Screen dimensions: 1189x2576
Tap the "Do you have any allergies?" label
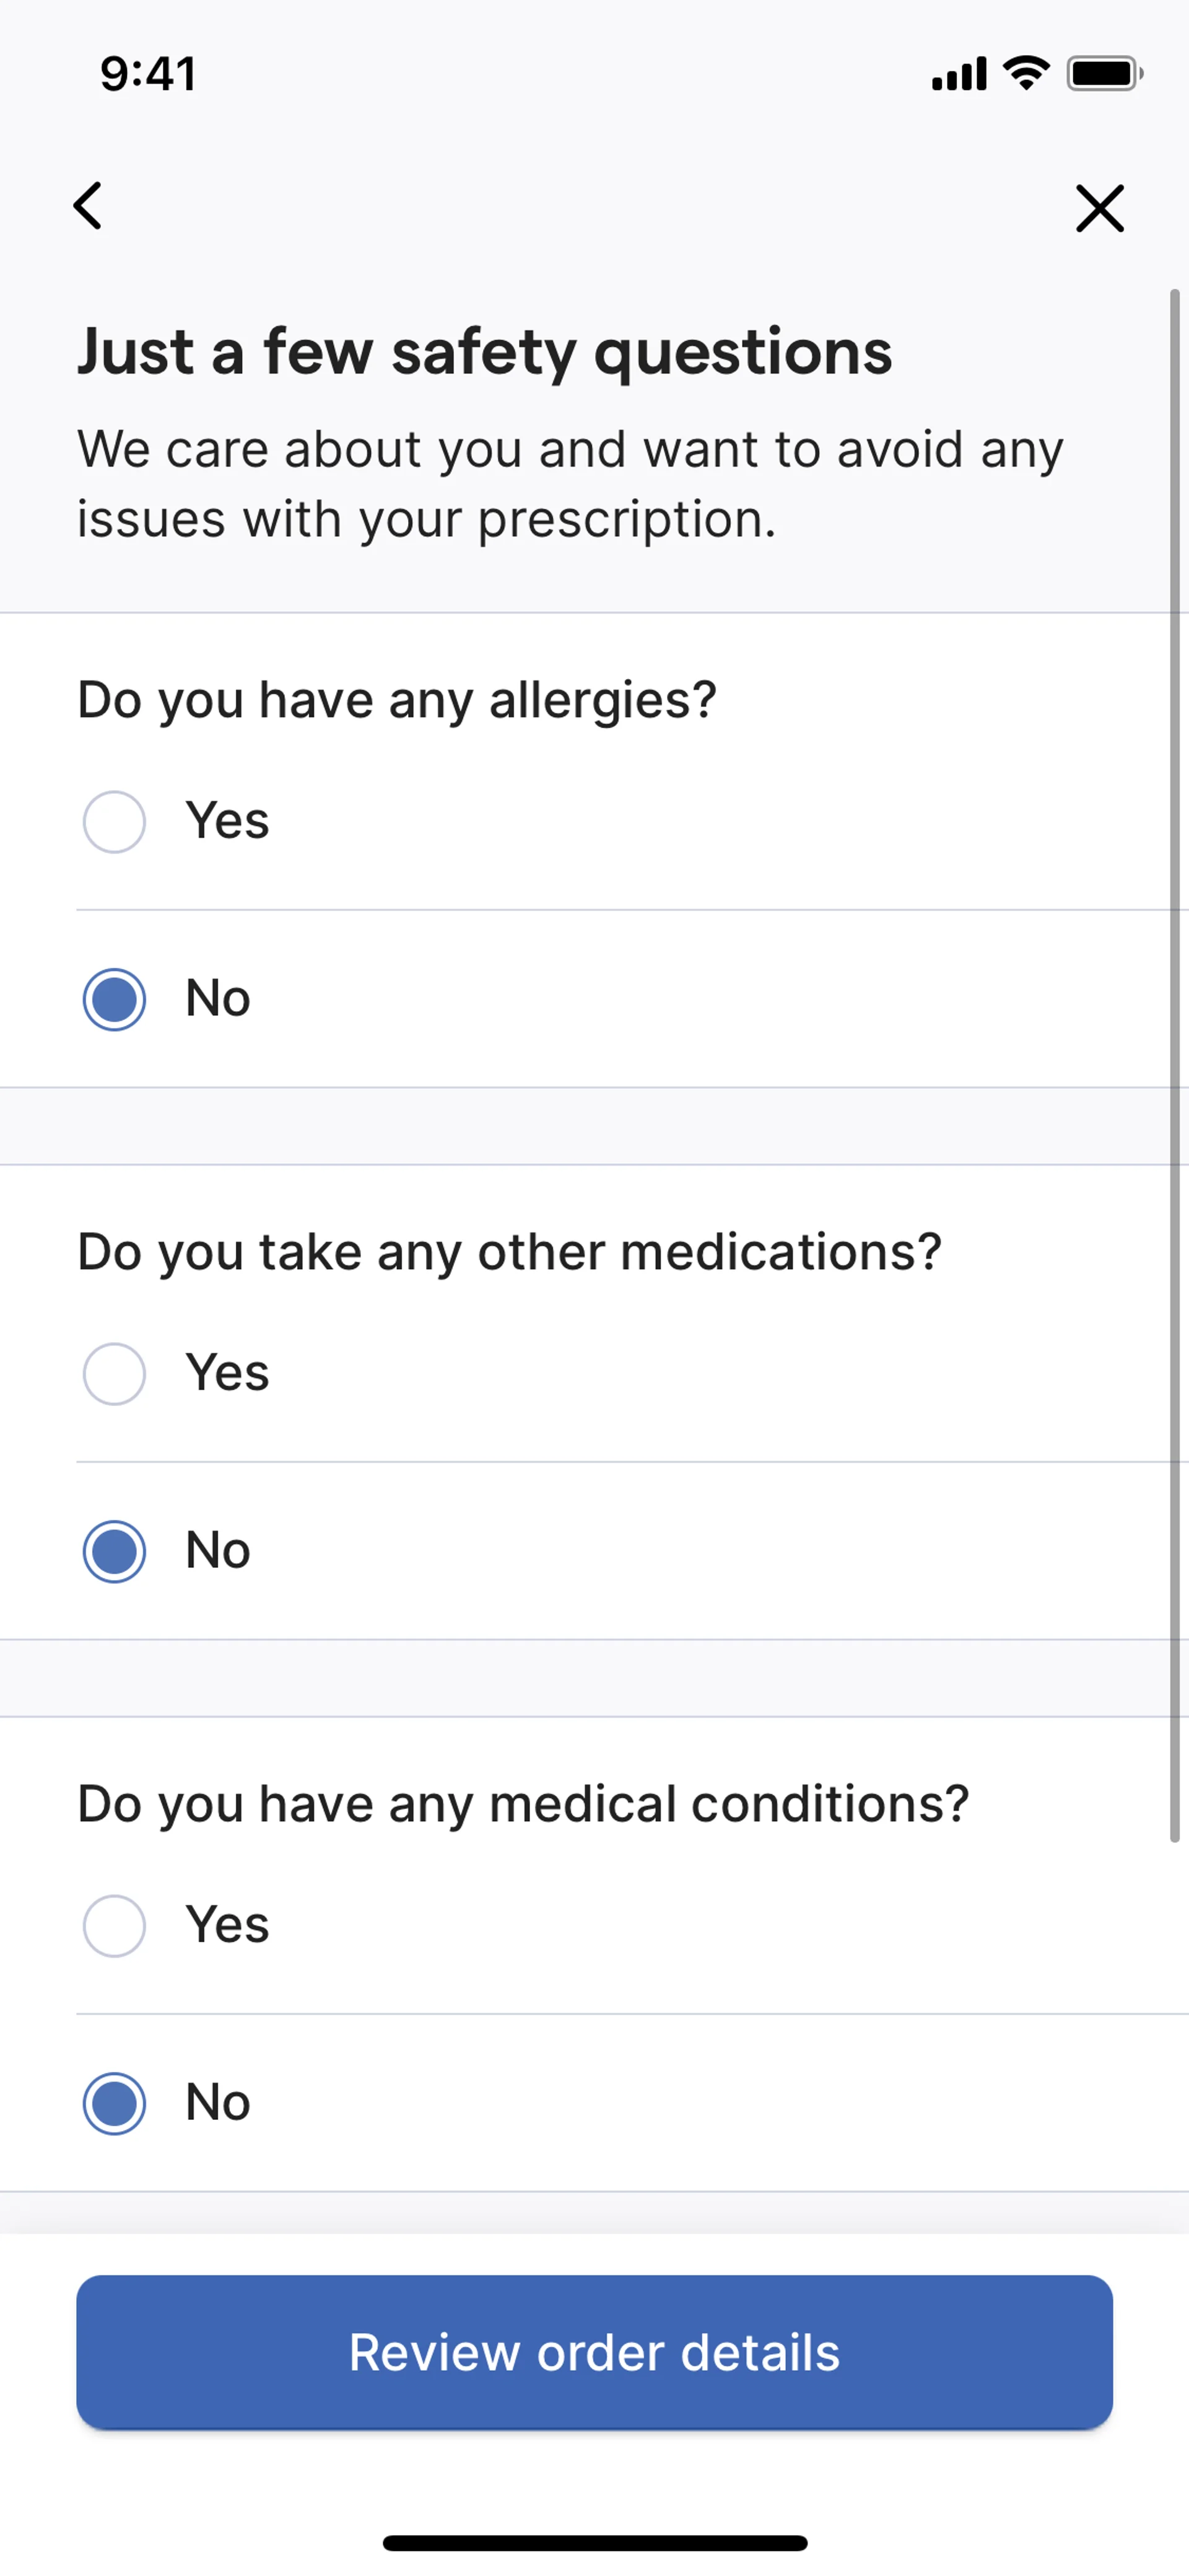(x=397, y=700)
